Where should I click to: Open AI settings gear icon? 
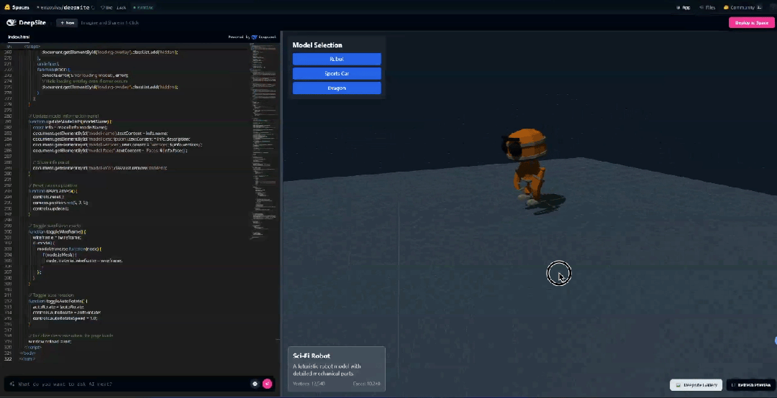pos(255,384)
